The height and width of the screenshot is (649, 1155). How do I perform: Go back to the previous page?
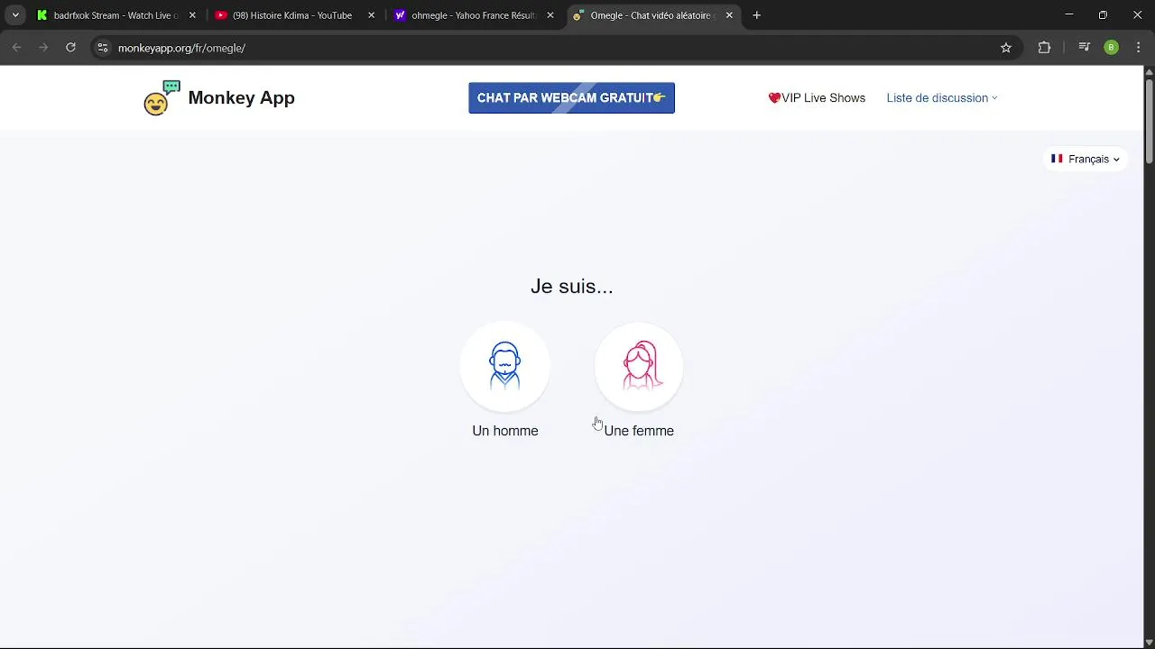16,48
